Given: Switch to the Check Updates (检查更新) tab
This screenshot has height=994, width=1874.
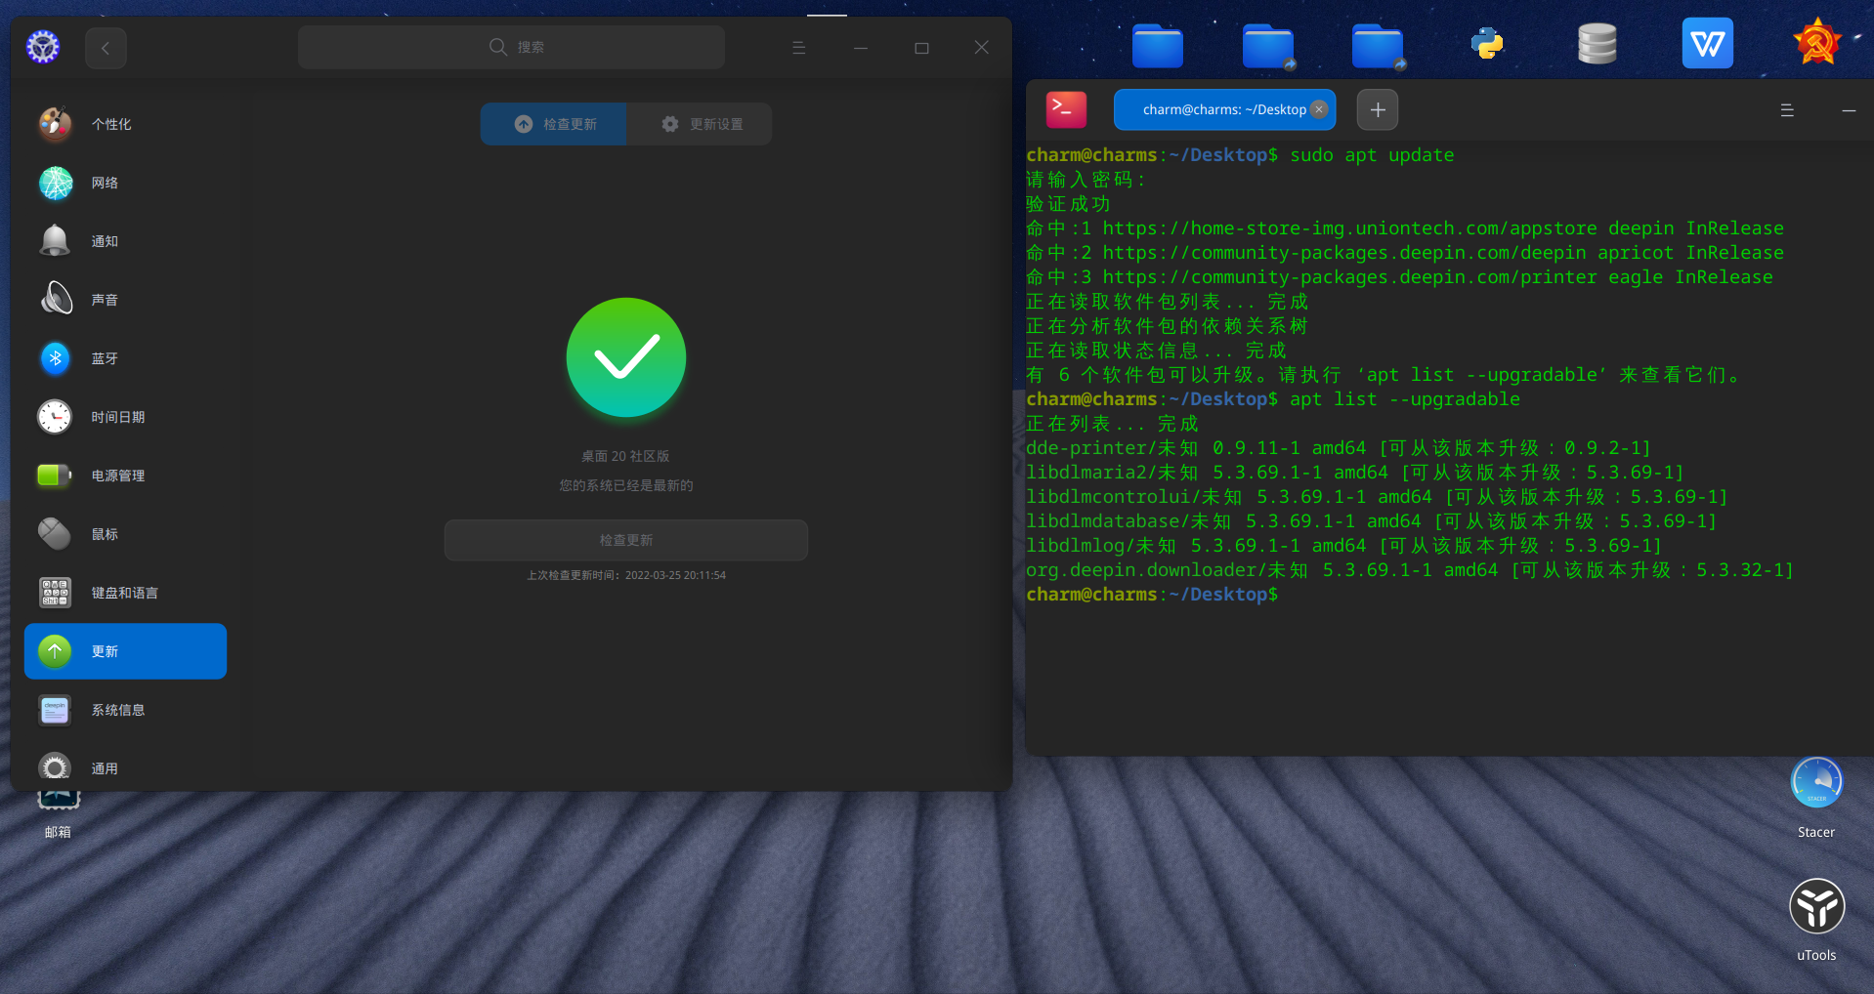Looking at the screenshot, I should click(x=554, y=124).
